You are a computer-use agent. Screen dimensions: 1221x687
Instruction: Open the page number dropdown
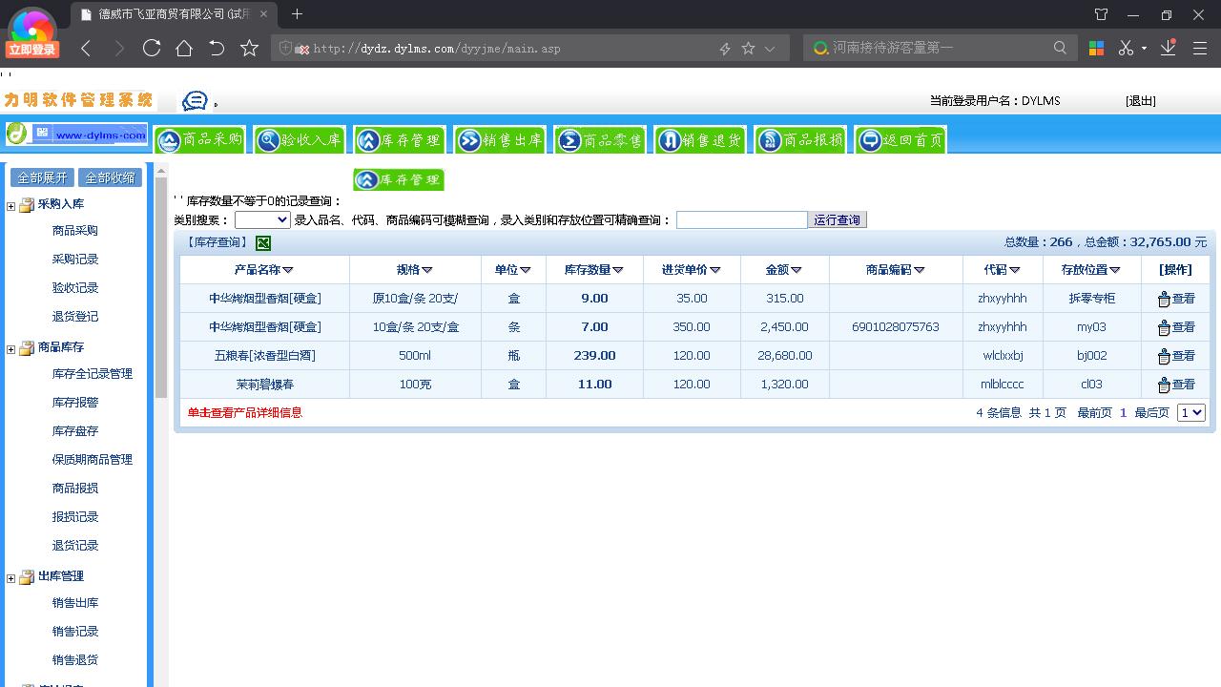pyautogui.click(x=1191, y=413)
